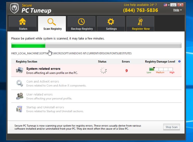This screenshot has height=142, width=193.
Task: Click the Live help available 24*7 text
Action: (140, 5)
